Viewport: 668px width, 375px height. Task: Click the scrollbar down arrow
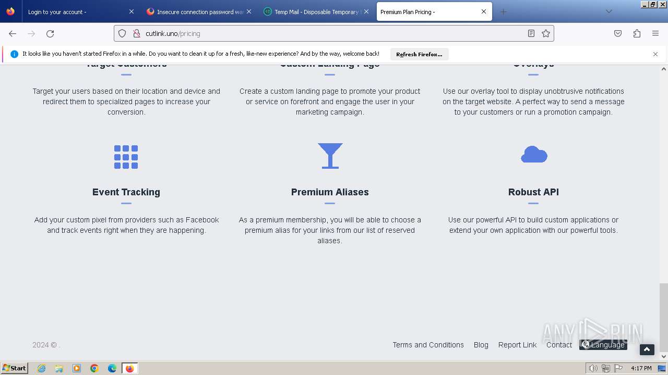(x=664, y=357)
